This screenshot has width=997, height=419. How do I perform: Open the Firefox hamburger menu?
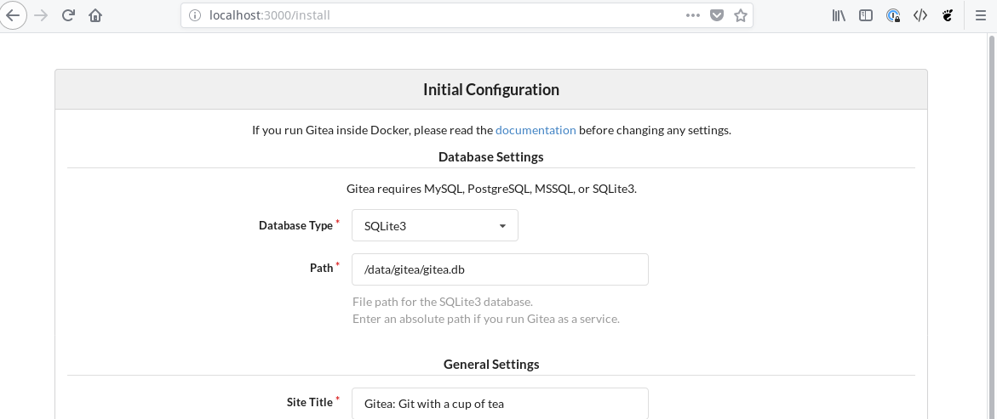click(x=980, y=16)
